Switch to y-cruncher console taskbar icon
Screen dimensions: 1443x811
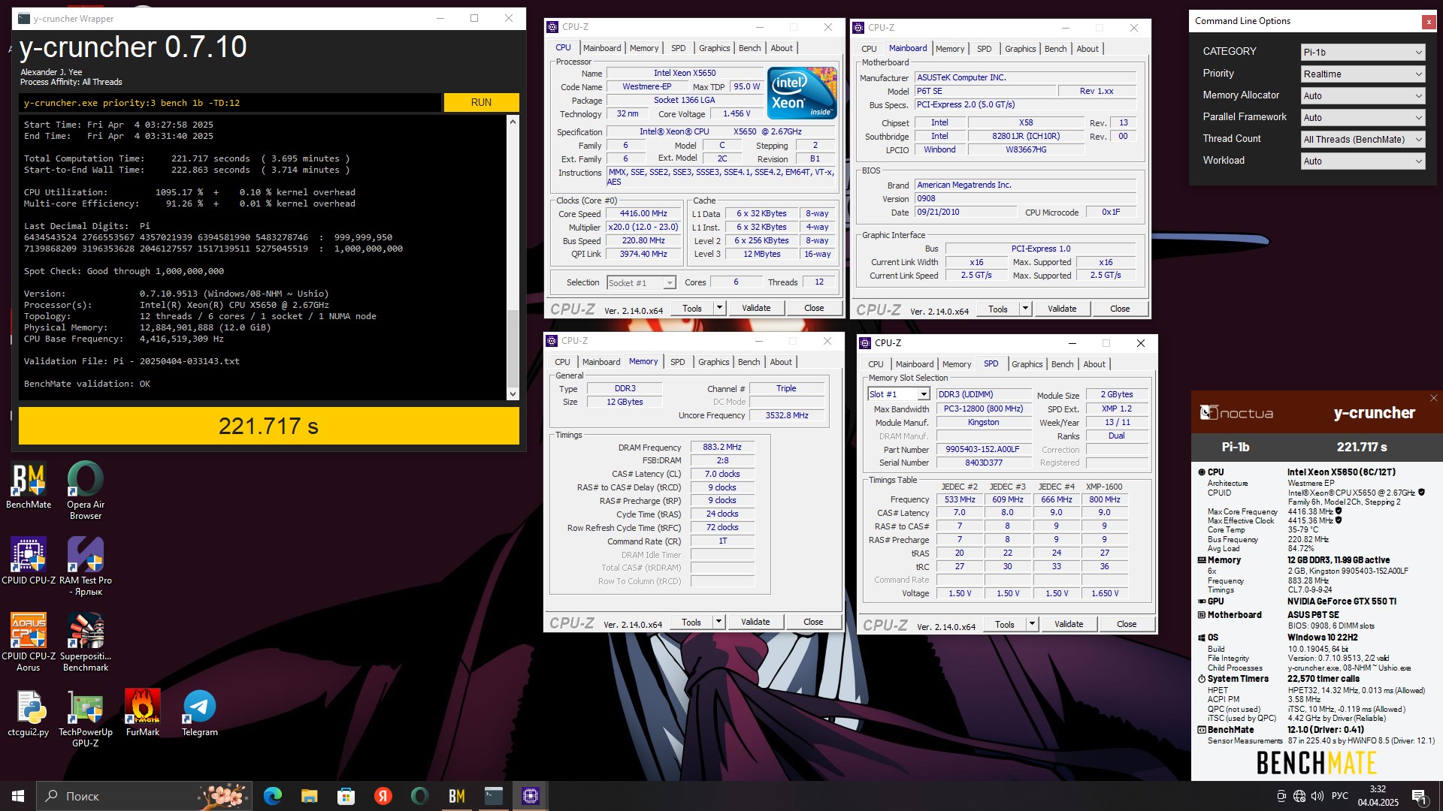pyautogui.click(x=494, y=796)
